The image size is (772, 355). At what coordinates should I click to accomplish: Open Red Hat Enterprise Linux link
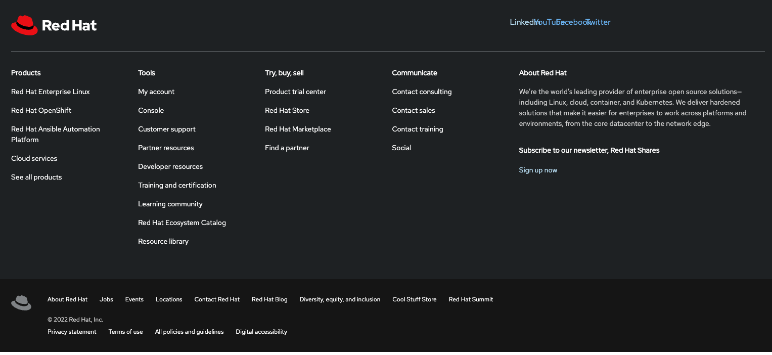[x=51, y=92]
